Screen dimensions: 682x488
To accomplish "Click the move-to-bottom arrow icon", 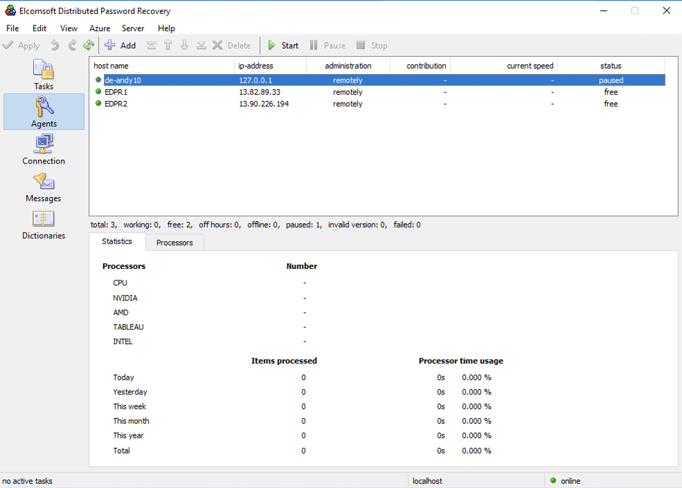I will 201,45.
